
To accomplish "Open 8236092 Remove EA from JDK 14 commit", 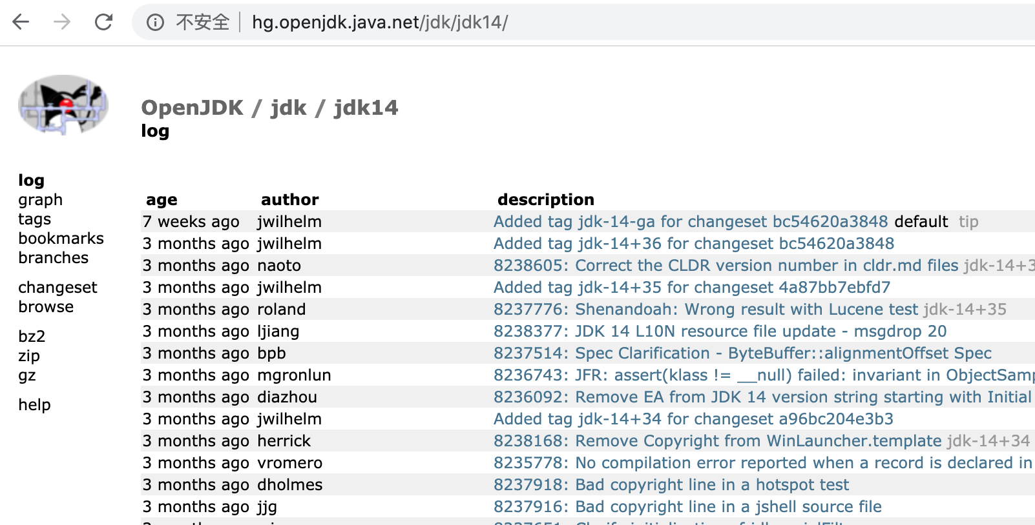I will pos(763,397).
